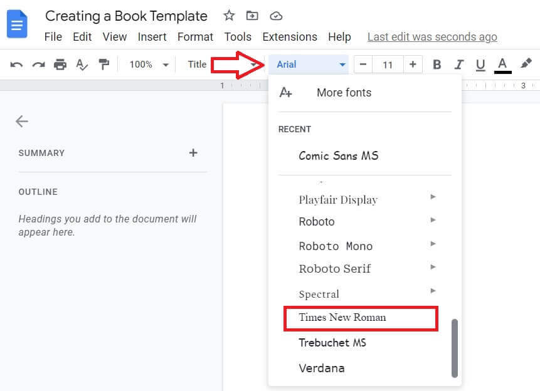Undo the last action
The height and width of the screenshot is (391, 540).
pyautogui.click(x=18, y=64)
